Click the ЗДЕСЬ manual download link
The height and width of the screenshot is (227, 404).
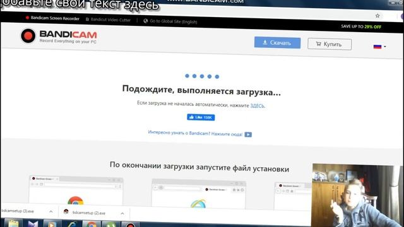257,106
